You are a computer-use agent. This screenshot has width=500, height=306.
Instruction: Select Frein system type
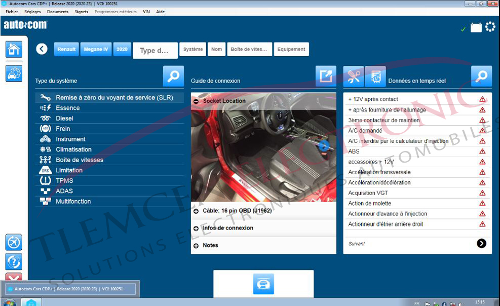(x=110, y=129)
